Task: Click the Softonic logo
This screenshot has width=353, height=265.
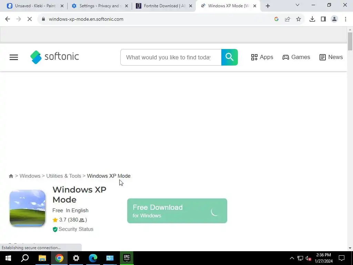Action: (x=54, y=57)
